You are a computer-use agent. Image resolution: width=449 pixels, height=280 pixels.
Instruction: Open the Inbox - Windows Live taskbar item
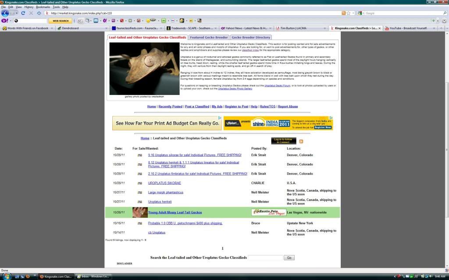pos(93,276)
